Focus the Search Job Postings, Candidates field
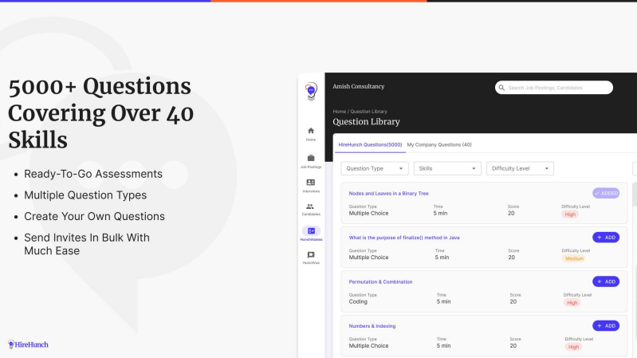Image resolution: width=637 pixels, height=358 pixels. 554,88
